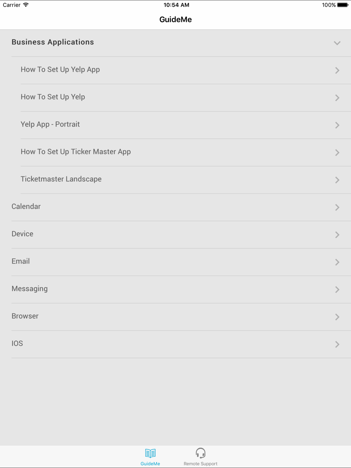Tap the GuideMe title in navigation bar

[x=175, y=20]
